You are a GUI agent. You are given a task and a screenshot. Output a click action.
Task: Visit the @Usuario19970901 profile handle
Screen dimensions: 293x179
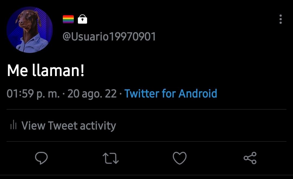coord(109,36)
